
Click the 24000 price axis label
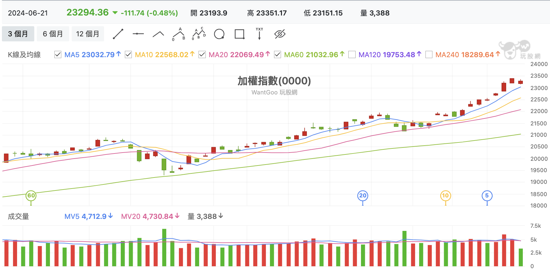coord(539,64)
